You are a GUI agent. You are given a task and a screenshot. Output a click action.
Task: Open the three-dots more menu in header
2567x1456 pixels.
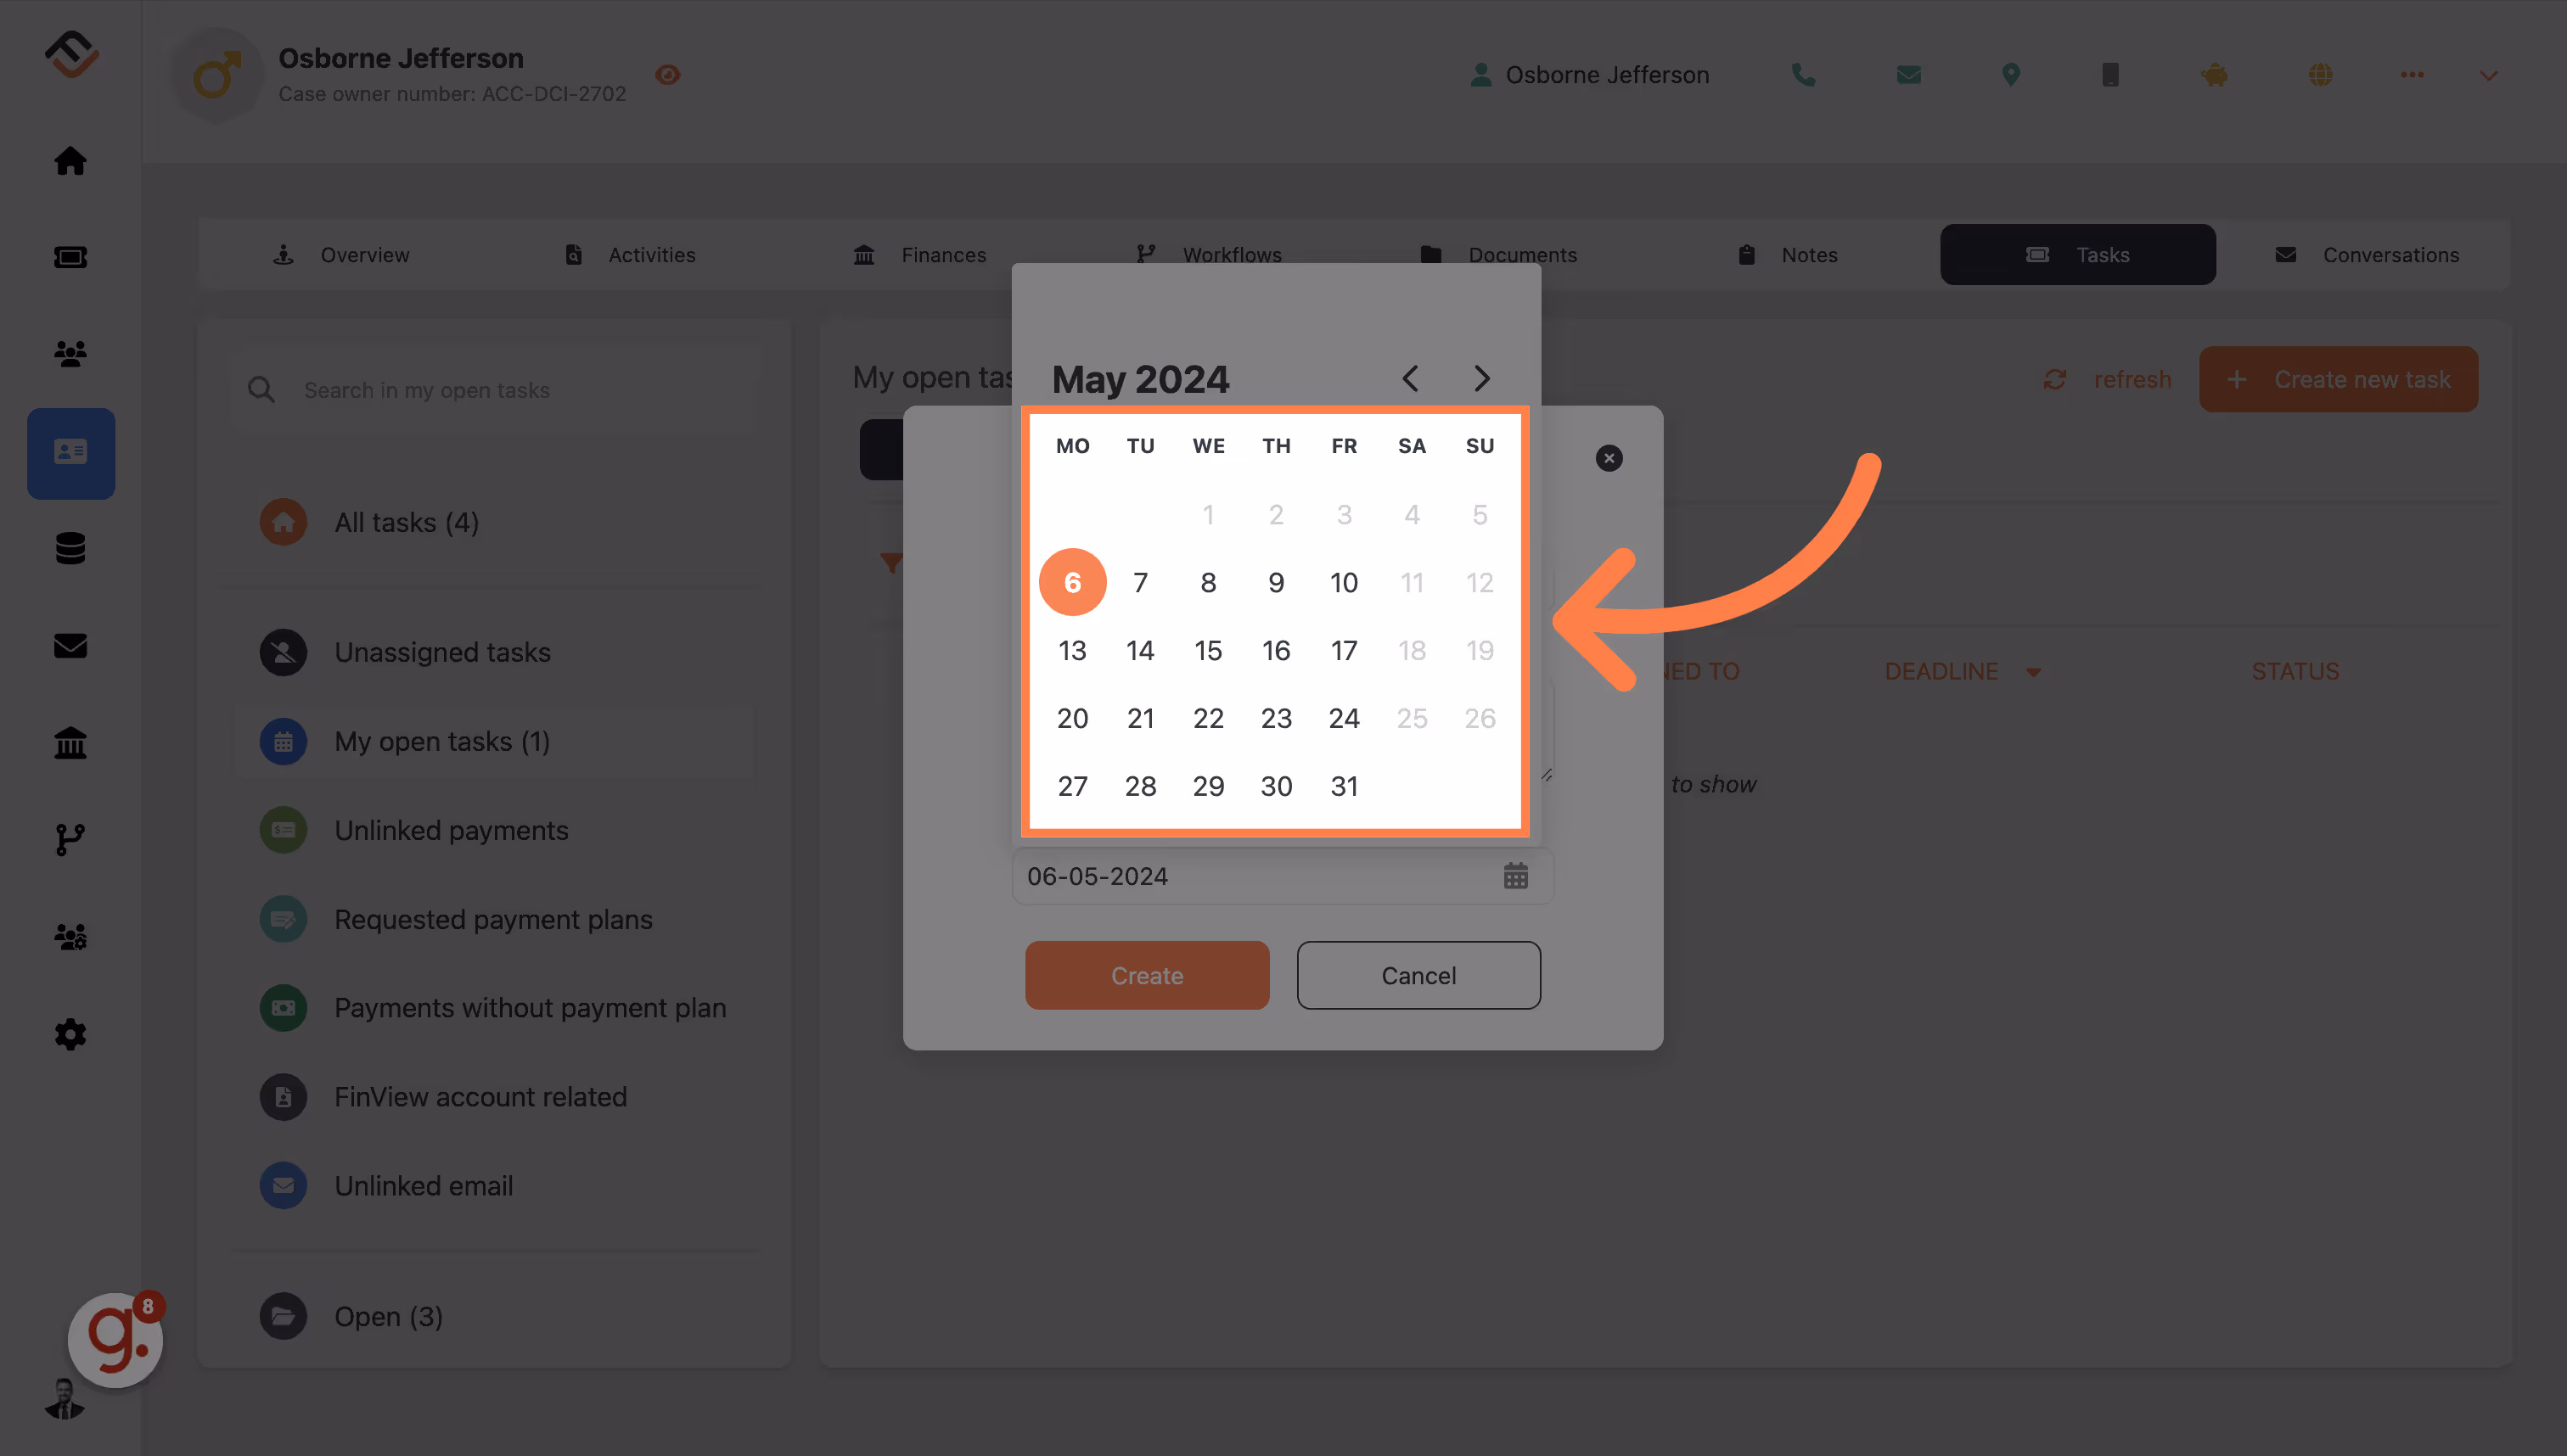pos(2412,75)
